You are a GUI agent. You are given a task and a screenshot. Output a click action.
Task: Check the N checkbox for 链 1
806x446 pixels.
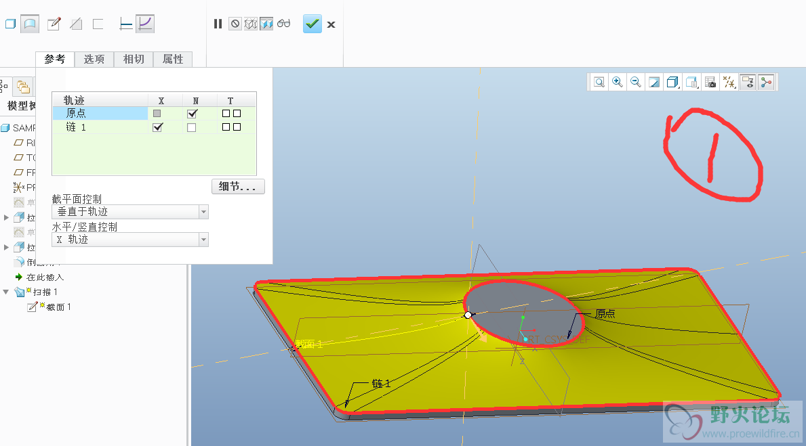192,127
